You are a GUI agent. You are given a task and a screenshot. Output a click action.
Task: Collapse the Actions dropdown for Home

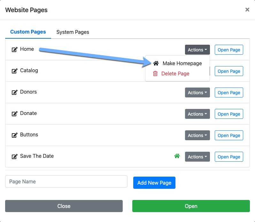197,50
